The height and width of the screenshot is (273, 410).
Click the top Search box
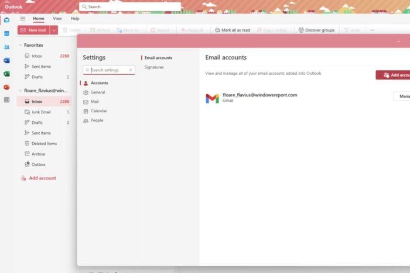(130, 7)
